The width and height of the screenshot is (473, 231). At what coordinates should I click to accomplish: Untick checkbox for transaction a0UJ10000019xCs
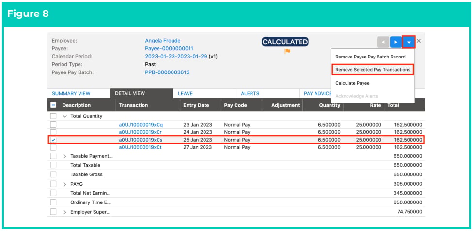tap(53, 140)
